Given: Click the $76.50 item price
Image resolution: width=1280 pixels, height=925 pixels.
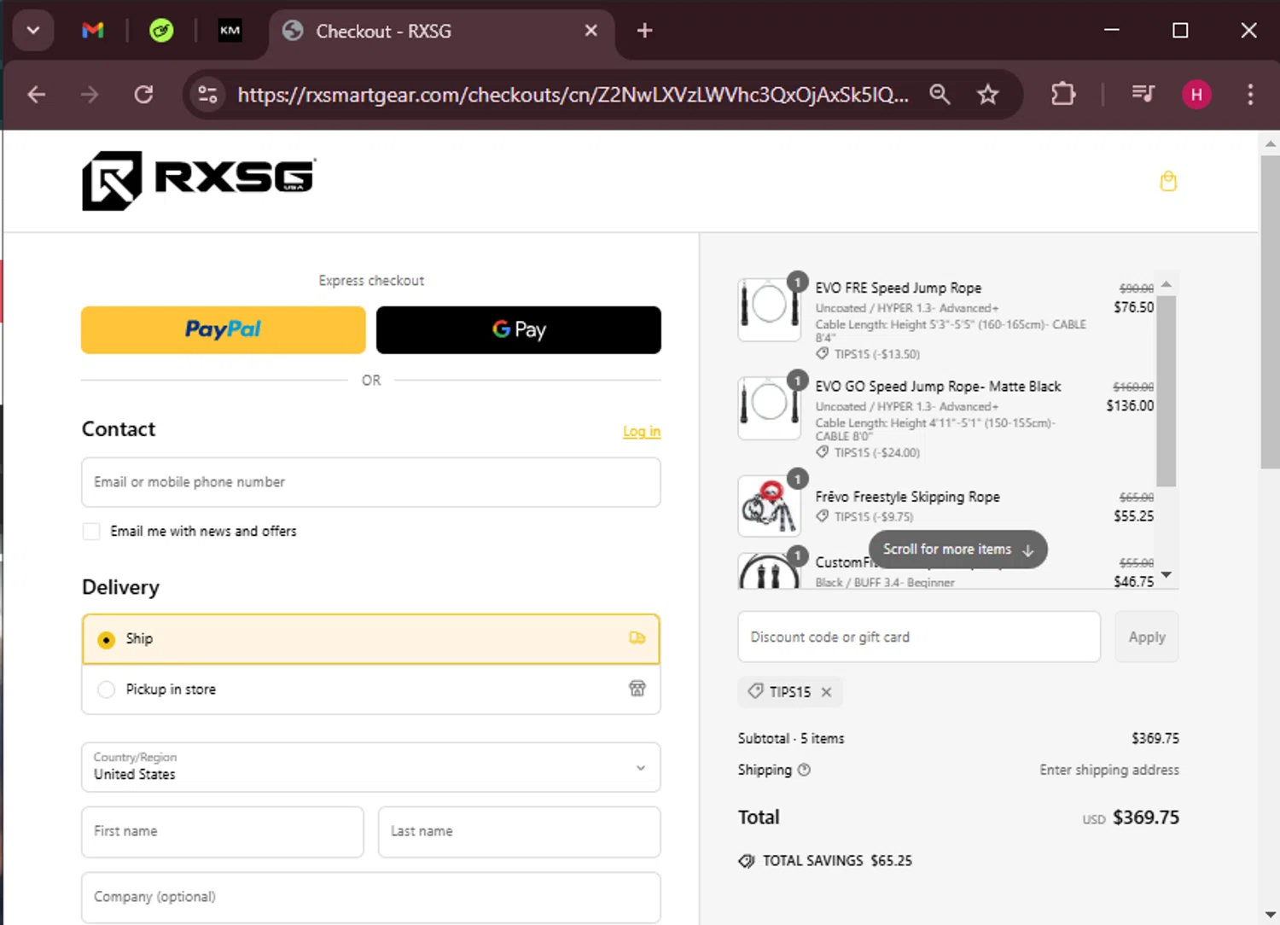Looking at the screenshot, I should pos(1133,307).
